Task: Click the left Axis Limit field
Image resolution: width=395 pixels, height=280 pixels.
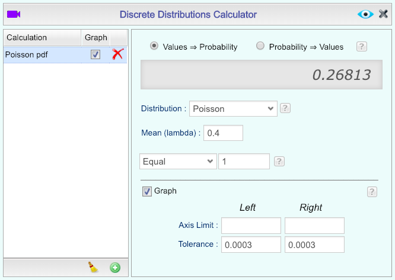Action: [x=251, y=226]
